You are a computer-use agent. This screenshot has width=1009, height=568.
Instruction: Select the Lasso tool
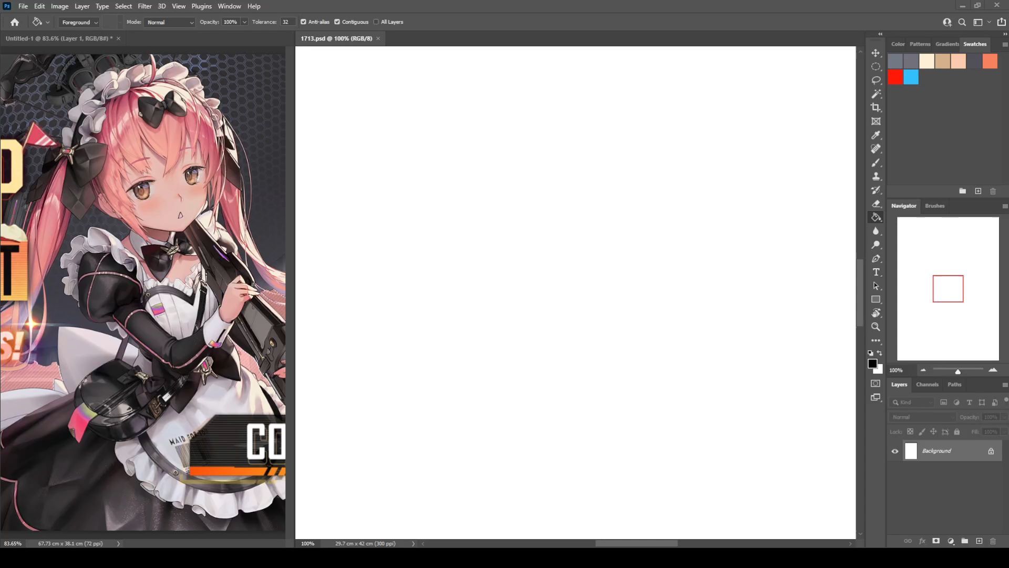point(876,80)
